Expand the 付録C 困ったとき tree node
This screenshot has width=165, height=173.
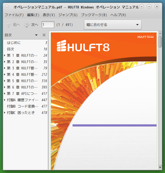(x=5, y=113)
